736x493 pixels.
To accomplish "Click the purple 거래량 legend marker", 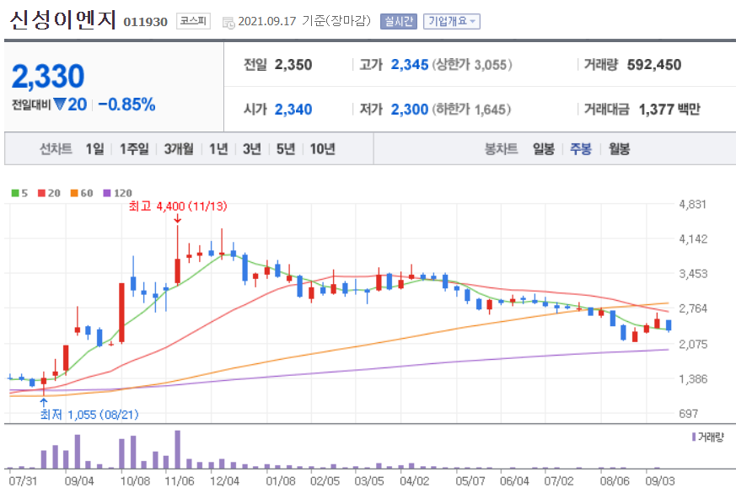I will point(694,437).
